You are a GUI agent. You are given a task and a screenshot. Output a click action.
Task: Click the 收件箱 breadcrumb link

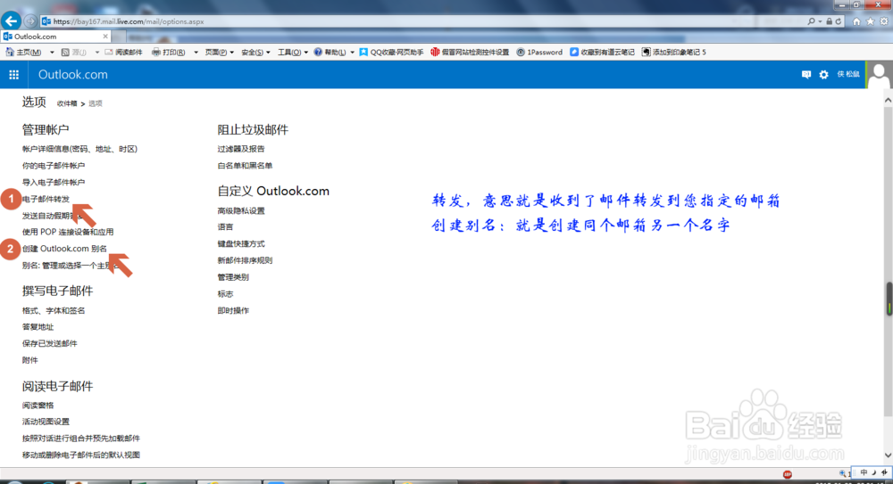tap(67, 103)
